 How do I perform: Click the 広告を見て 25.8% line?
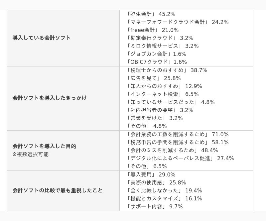154,78
